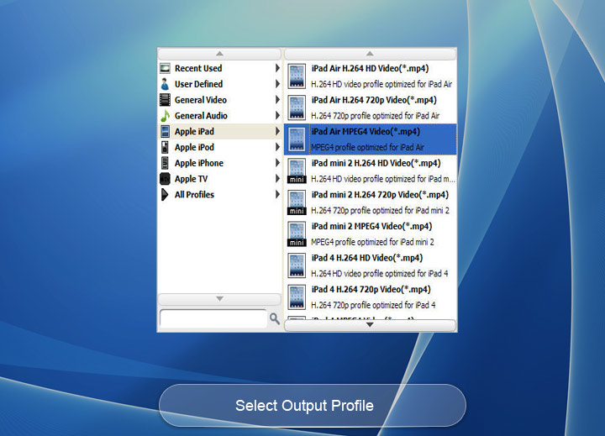Select 'iPad mini 2 H.264 720p Video(*.mp4)' profile
This screenshot has width=605, height=436.
371,202
